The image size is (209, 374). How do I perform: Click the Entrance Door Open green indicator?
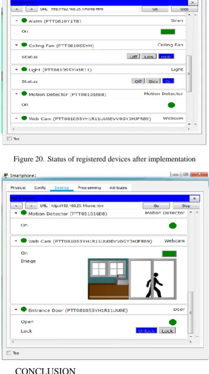173,322
